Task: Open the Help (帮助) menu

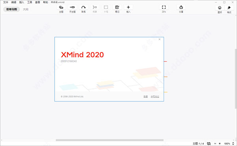Action: (45, 2)
